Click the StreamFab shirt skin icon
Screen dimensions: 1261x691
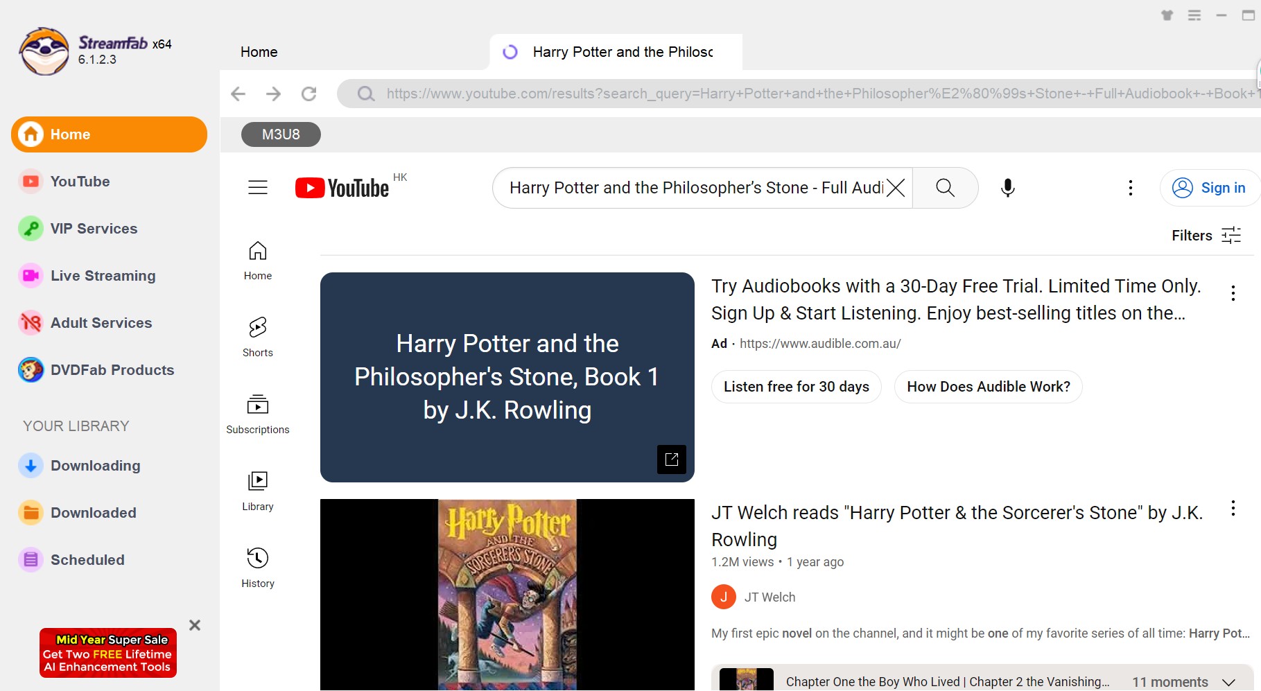click(x=1167, y=15)
